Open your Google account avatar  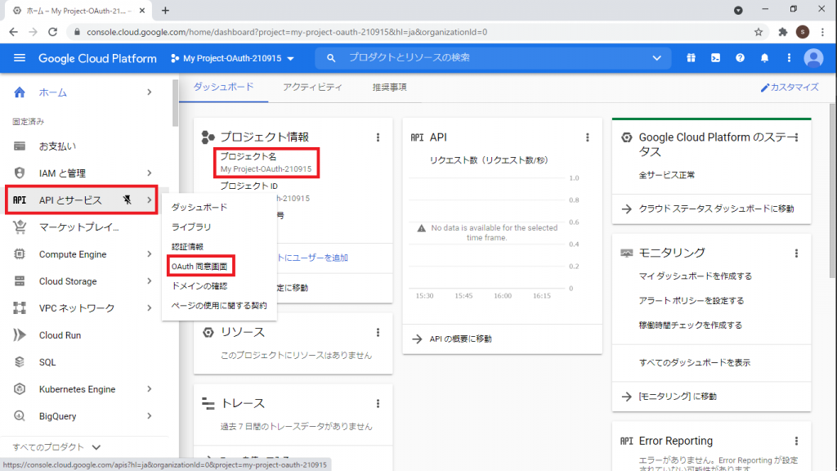[x=812, y=58]
